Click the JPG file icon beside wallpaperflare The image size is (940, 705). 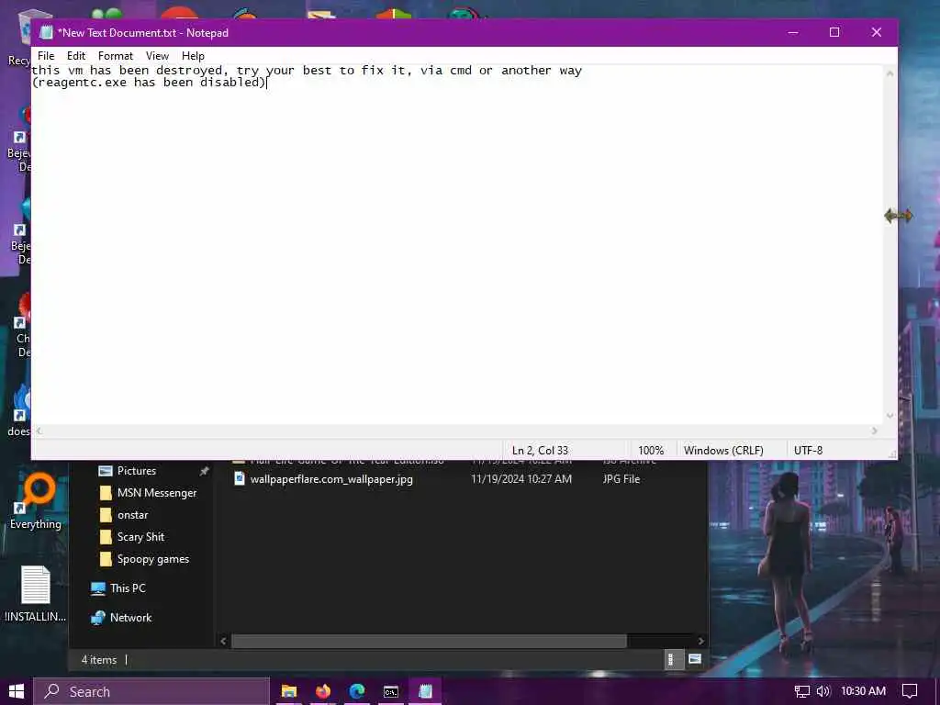coord(240,478)
